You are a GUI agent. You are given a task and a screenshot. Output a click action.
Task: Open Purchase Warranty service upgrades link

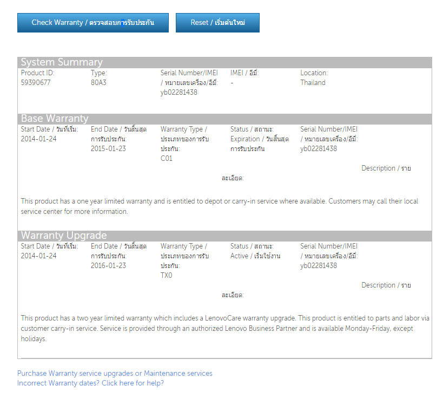(115, 373)
